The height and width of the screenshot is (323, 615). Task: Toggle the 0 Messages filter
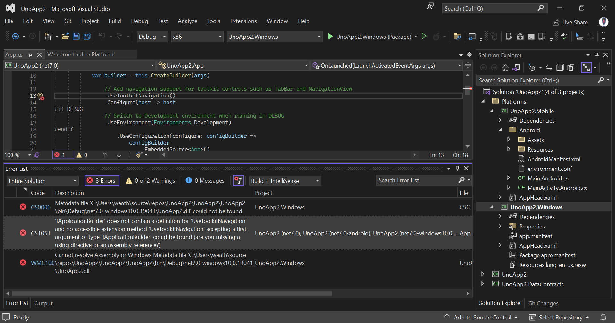click(x=205, y=181)
